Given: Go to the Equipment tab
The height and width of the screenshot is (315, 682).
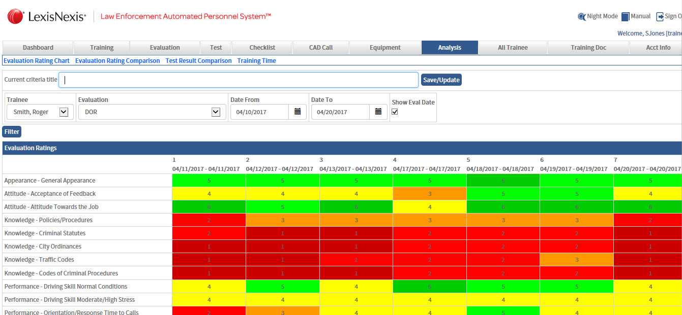Looking at the screenshot, I should click(x=385, y=48).
